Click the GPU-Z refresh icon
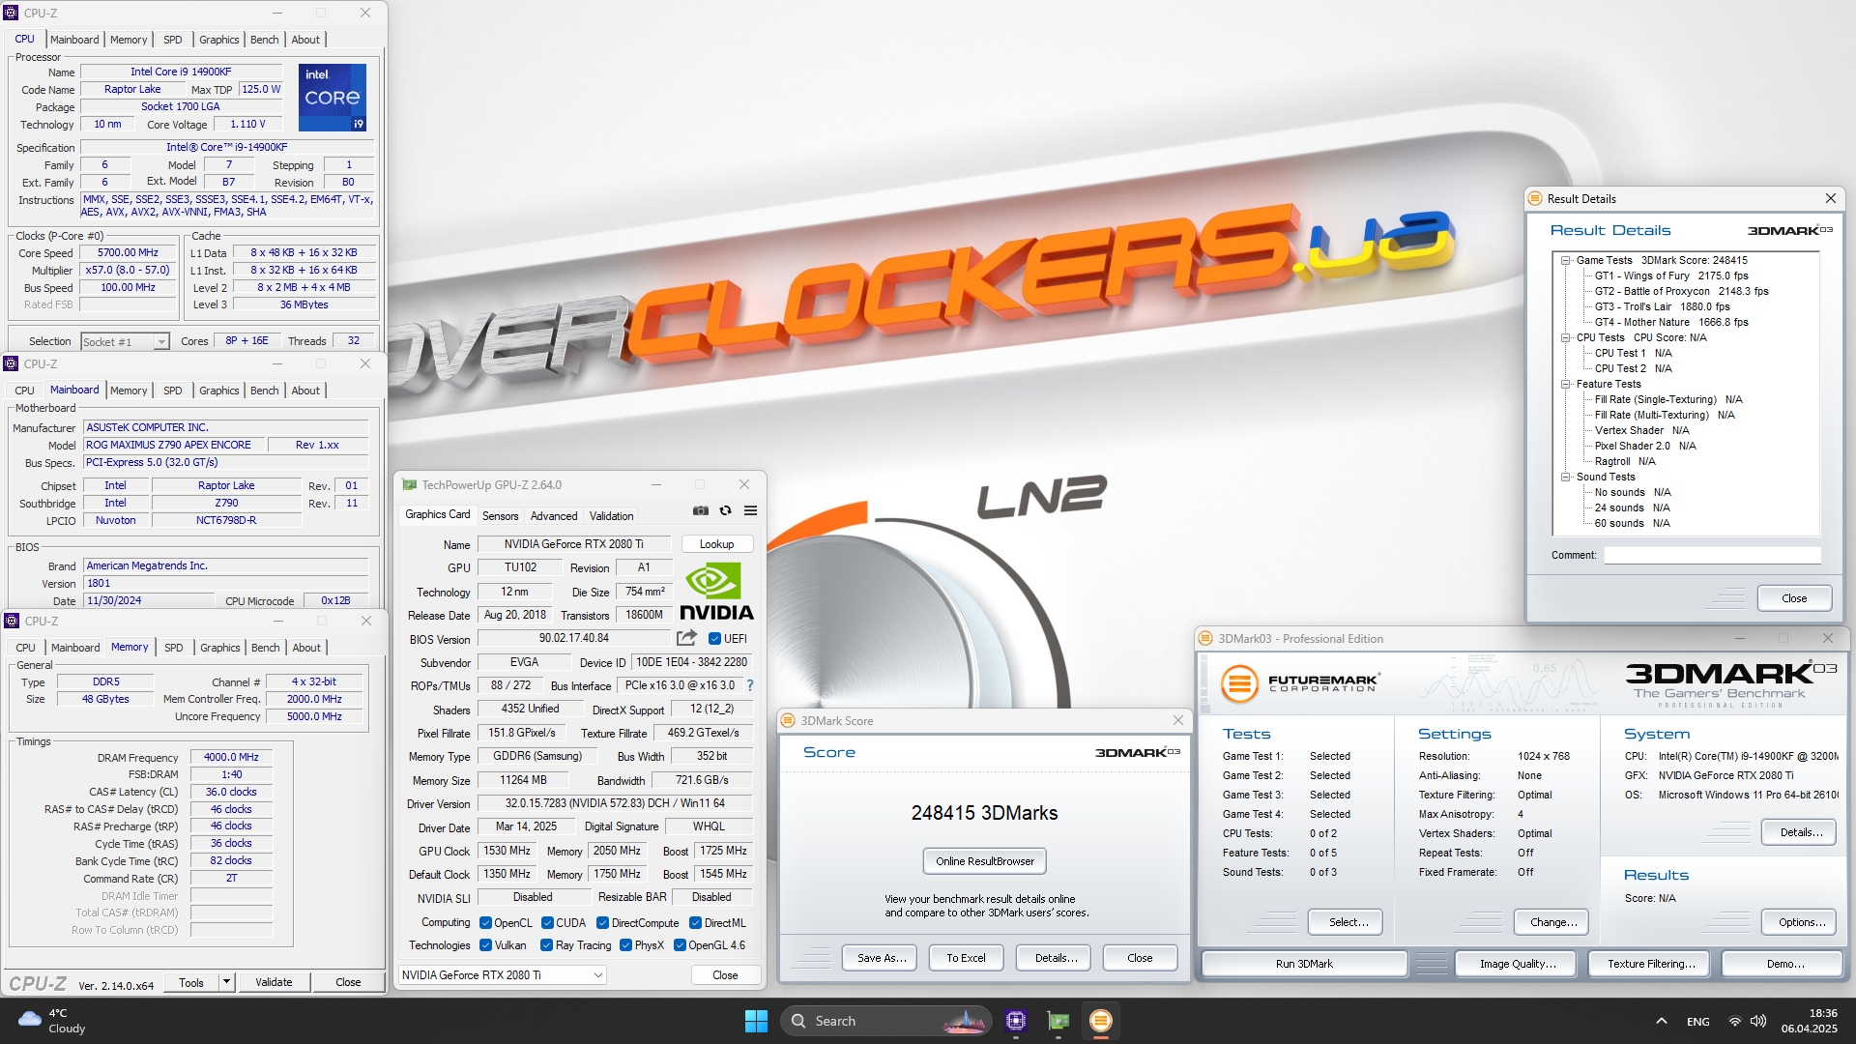 [725, 510]
